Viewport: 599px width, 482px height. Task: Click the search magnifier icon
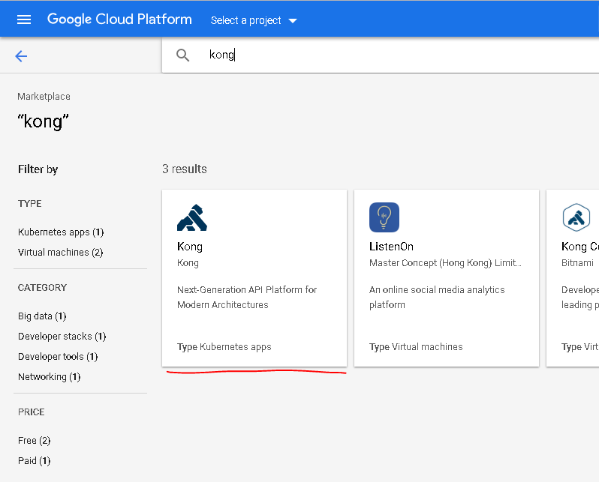182,55
